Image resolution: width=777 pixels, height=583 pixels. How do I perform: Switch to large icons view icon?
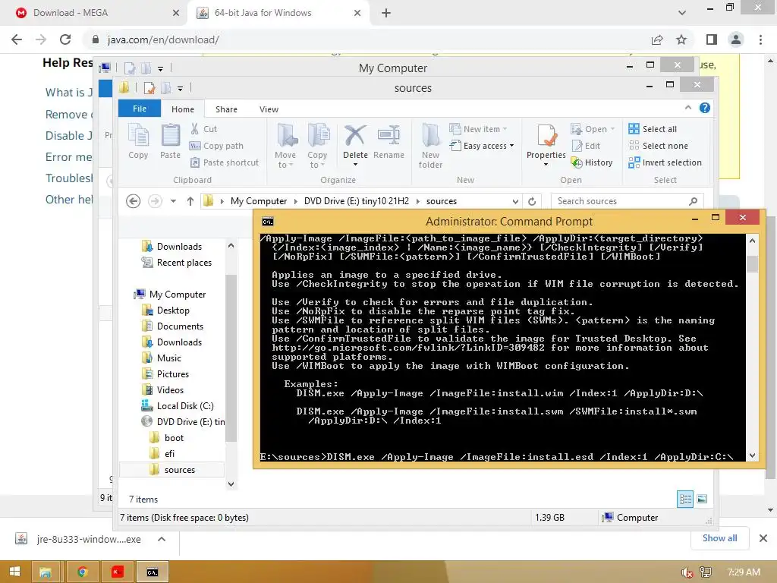(x=702, y=499)
